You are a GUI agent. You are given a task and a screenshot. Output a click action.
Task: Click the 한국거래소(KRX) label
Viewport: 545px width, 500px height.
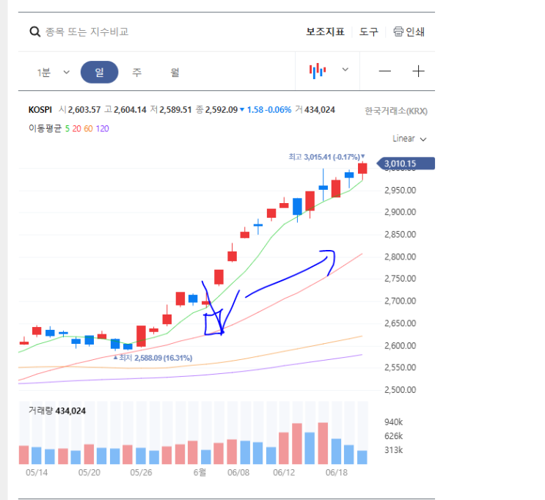tap(396, 111)
